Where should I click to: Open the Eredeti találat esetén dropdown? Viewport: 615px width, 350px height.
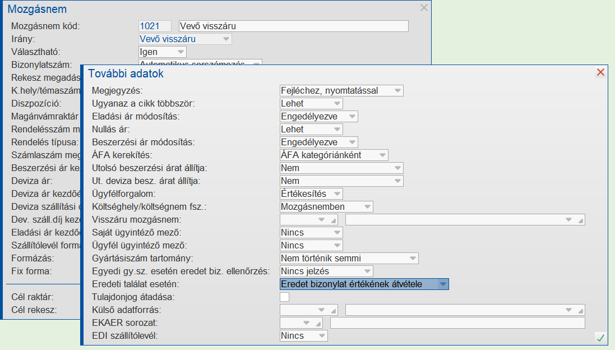point(443,284)
